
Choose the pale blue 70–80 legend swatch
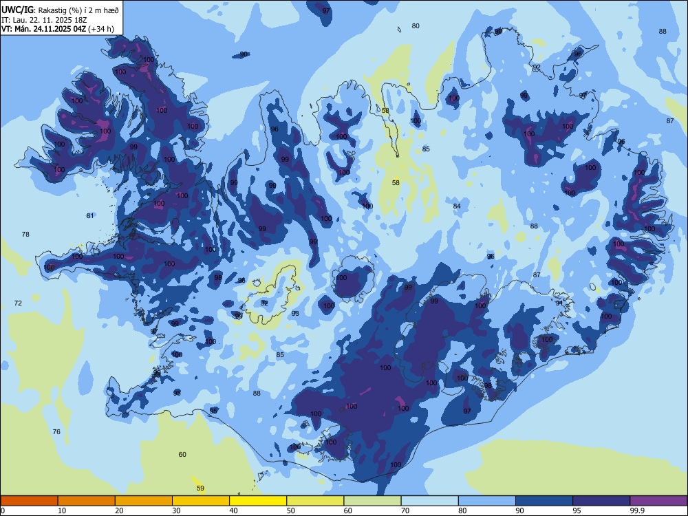[429, 501]
